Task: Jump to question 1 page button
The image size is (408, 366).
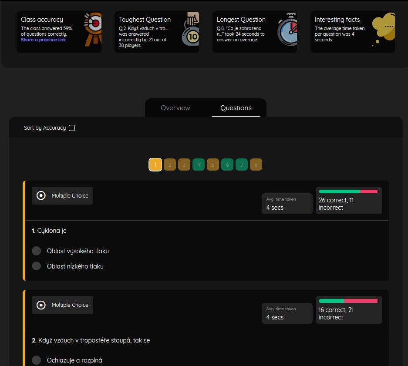Action: click(155, 165)
